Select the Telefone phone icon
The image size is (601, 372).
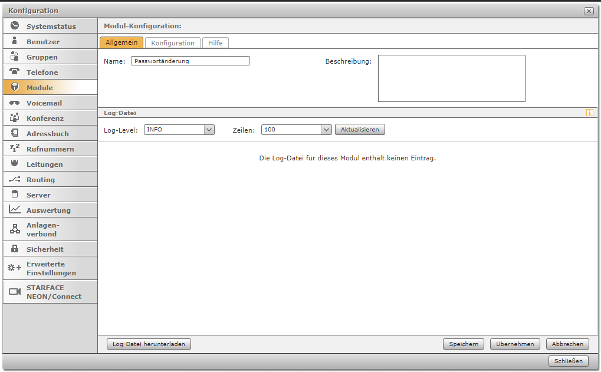point(15,72)
